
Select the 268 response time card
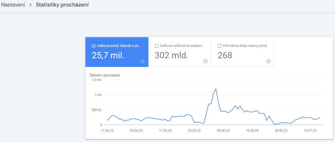tap(243, 52)
